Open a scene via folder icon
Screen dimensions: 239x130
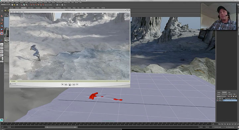(x=14, y=5)
